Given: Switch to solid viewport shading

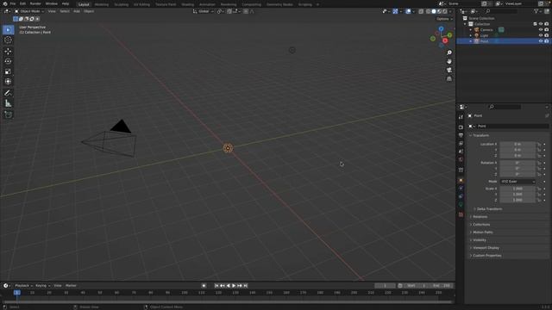Looking at the screenshot, I should [433, 11].
